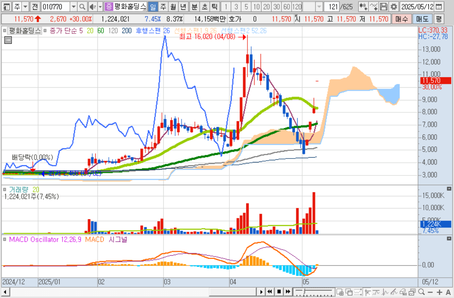This screenshot has height=298, width=454.
Task: Click the overlapping windows icon
Action: pyautogui.click(x=349, y=292)
